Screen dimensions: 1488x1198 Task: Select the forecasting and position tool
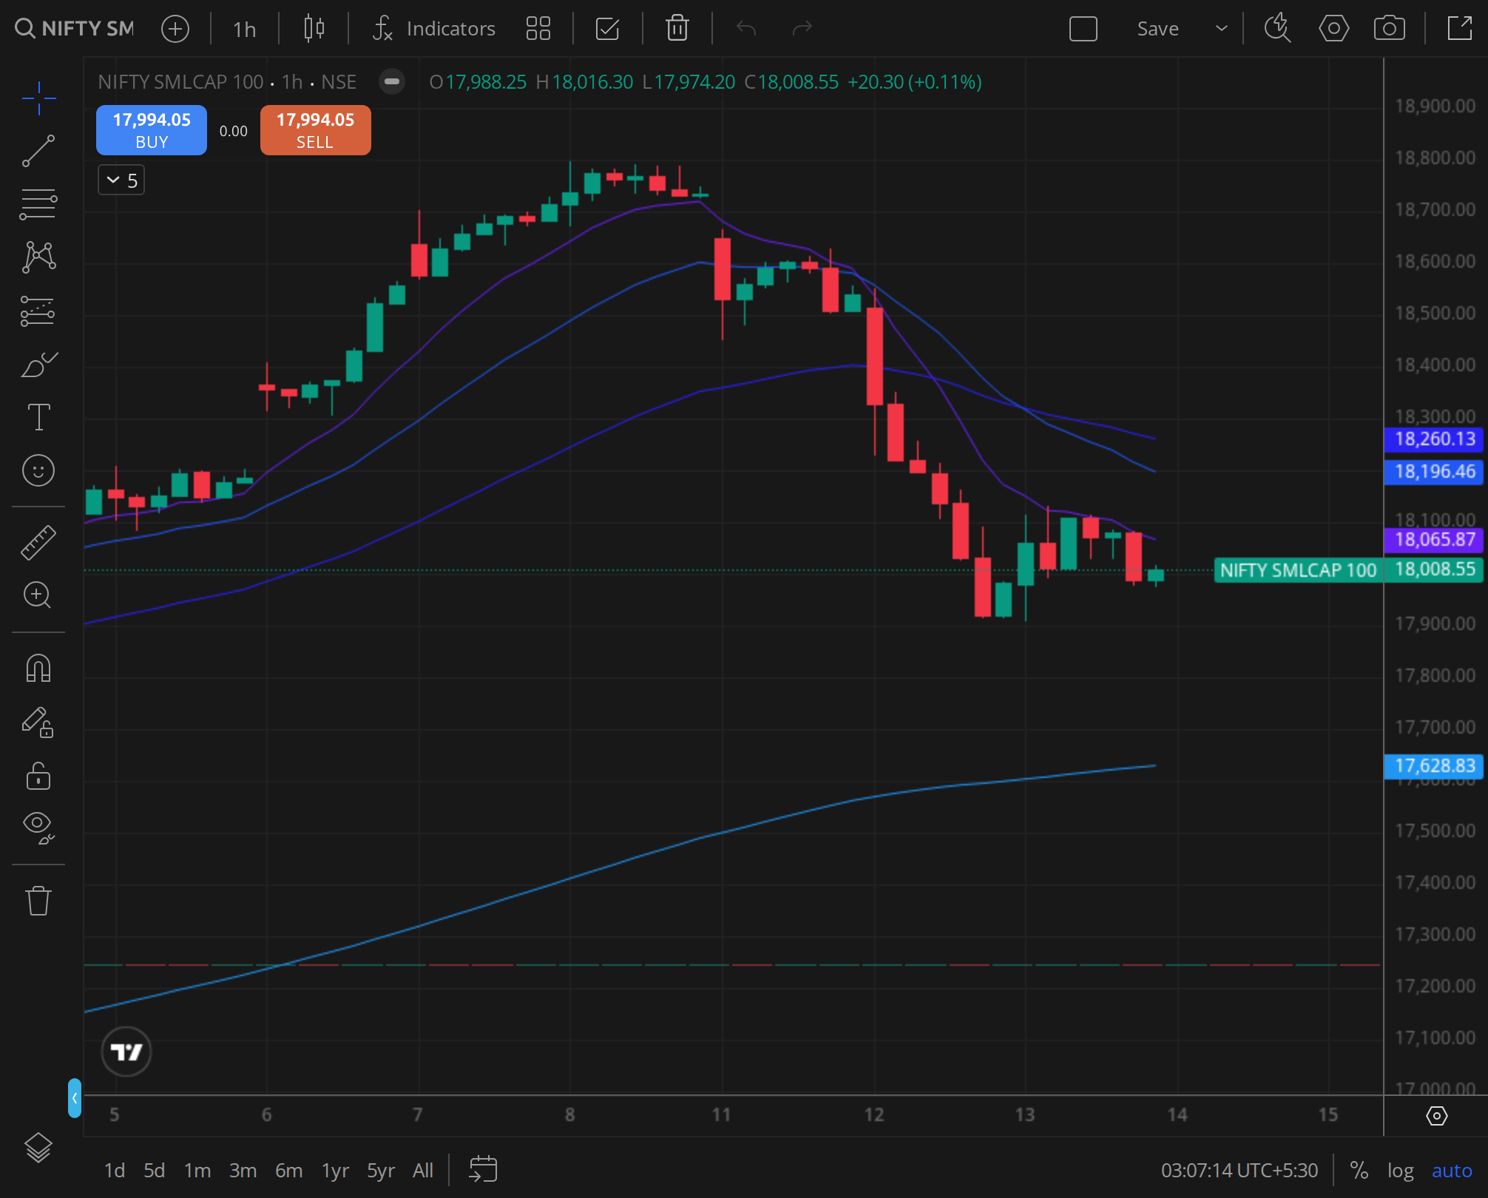click(38, 311)
